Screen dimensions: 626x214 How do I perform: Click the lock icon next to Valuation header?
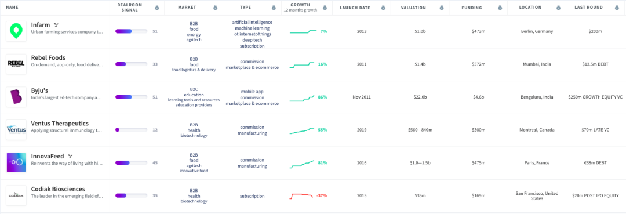pos(441,8)
